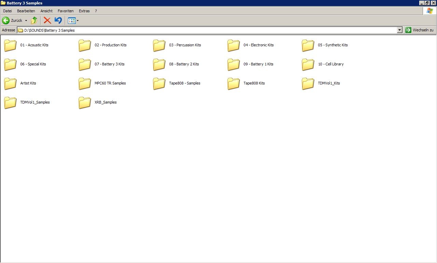Viewport: 437px width, 263px height.
Task: Expand the Views dropdown arrow
Action: [78, 20]
